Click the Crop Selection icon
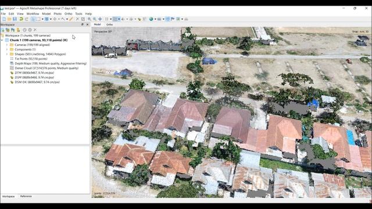372x209 pixels. (x=83, y=19)
